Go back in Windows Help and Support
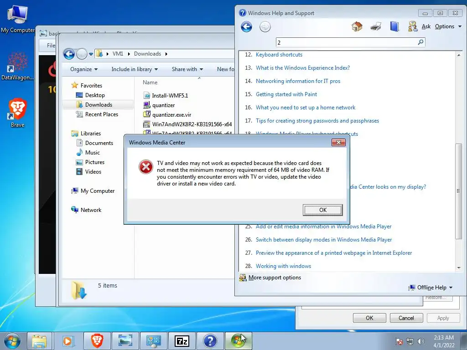This screenshot has height=350, width=467. [x=246, y=27]
